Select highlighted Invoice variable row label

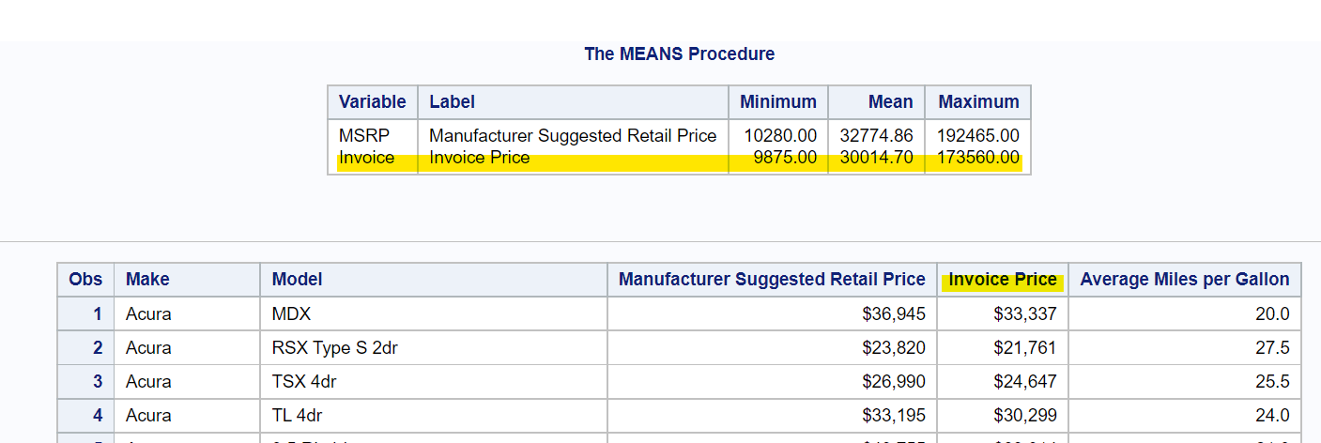click(x=366, y=158)
